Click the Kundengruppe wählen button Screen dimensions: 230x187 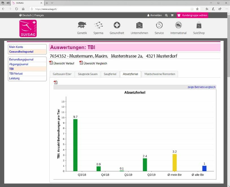192,15
